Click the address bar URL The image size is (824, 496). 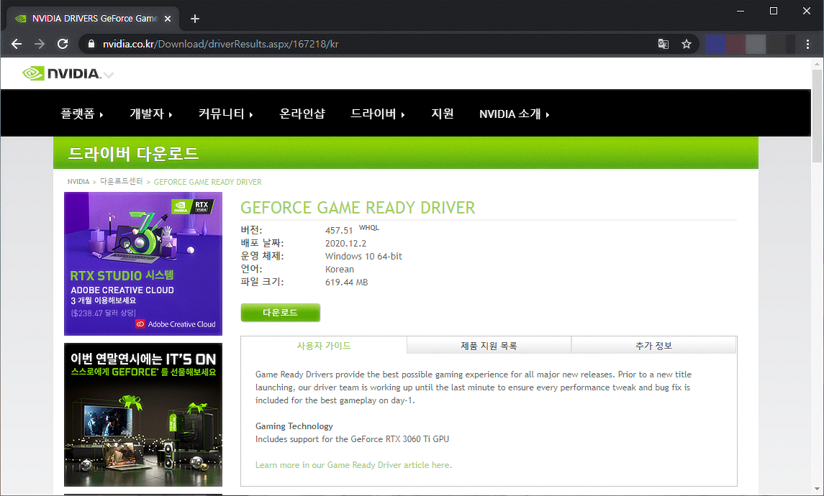(221, 44)
